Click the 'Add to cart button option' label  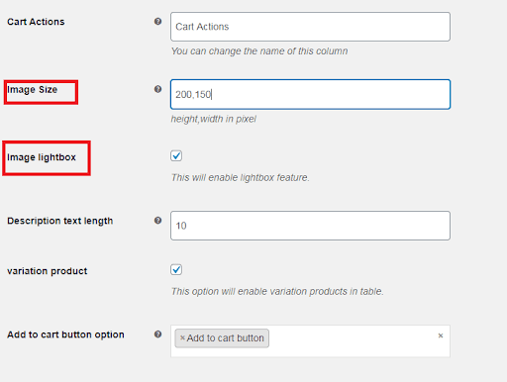pos(65,334)
